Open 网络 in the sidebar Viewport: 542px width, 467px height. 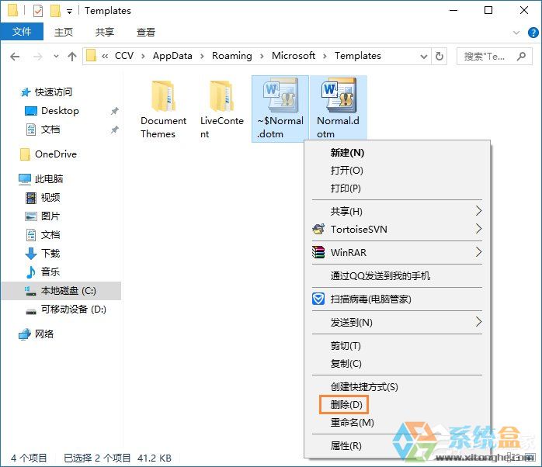pos(36,334)
